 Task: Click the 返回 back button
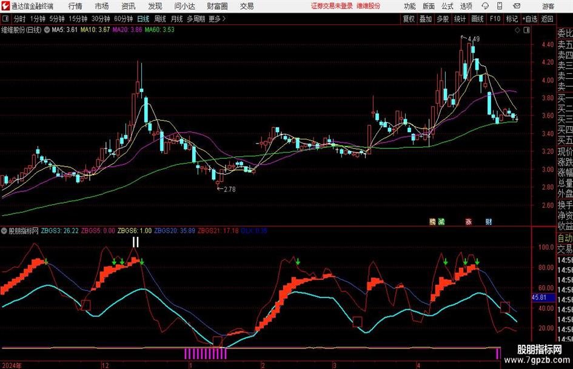coord(548,19)
